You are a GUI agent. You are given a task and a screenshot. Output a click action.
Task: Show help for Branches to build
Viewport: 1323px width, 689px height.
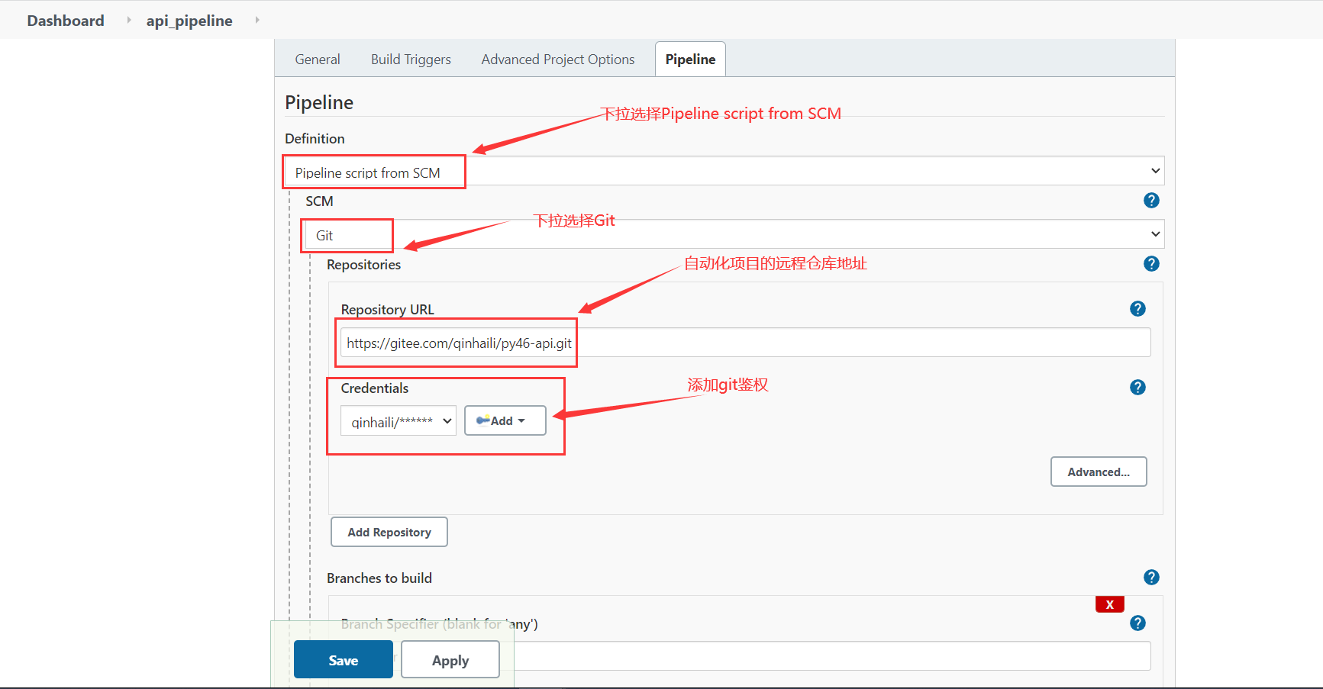pyautogui.click(x=1151, y=578)
